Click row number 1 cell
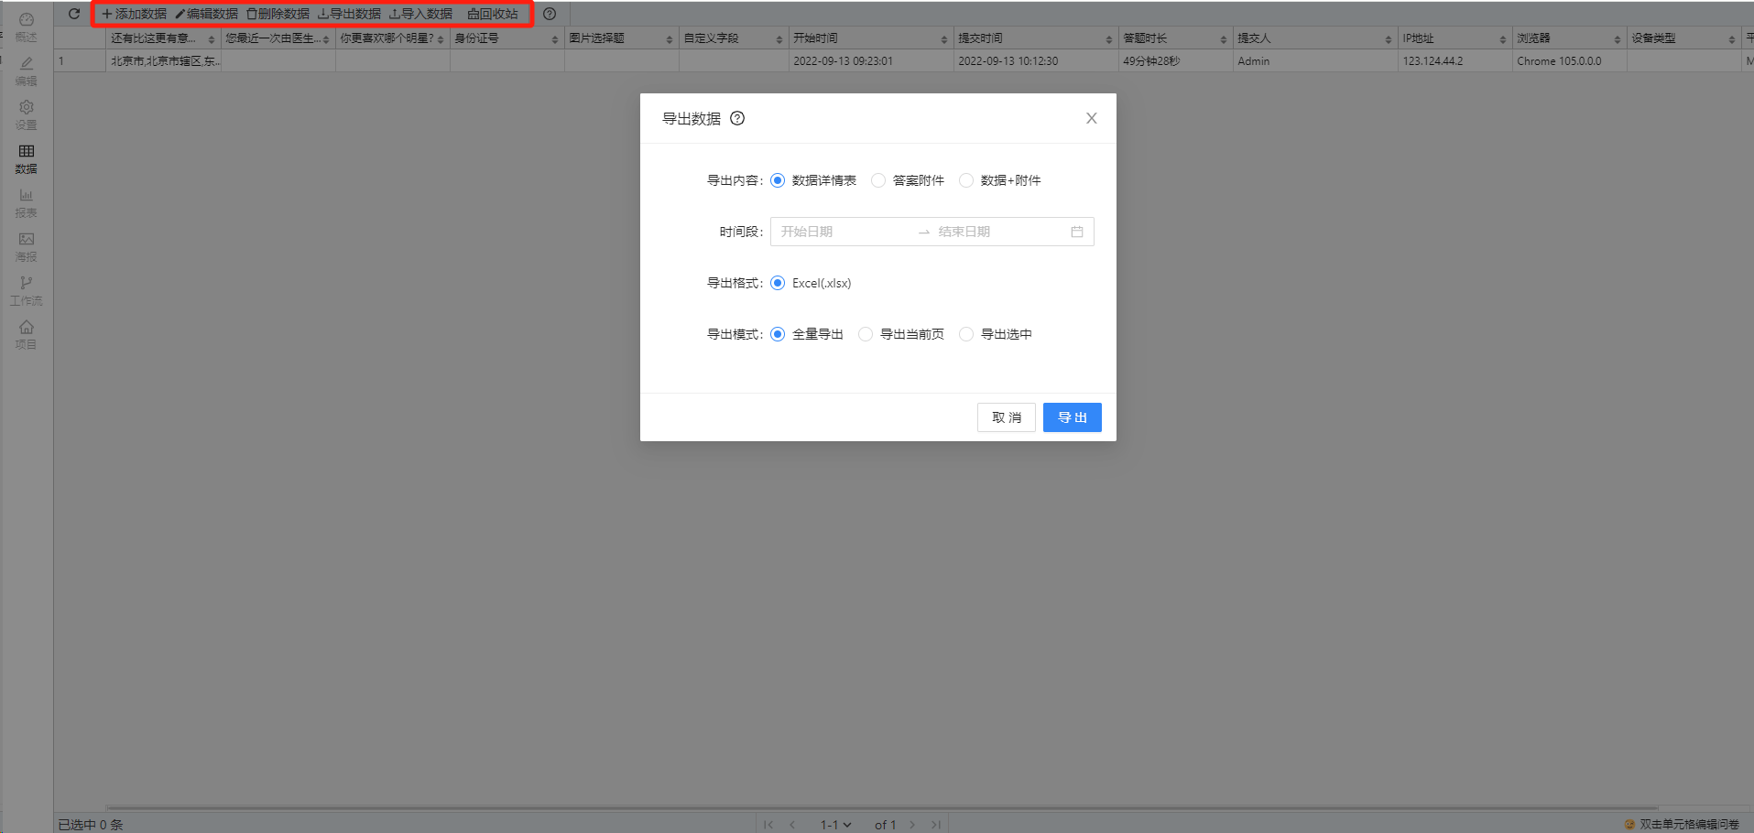This screenshot has height=833, width=1754. click(80, 61)
